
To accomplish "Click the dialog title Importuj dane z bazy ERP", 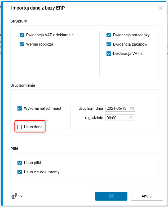I will coord(38,8).
